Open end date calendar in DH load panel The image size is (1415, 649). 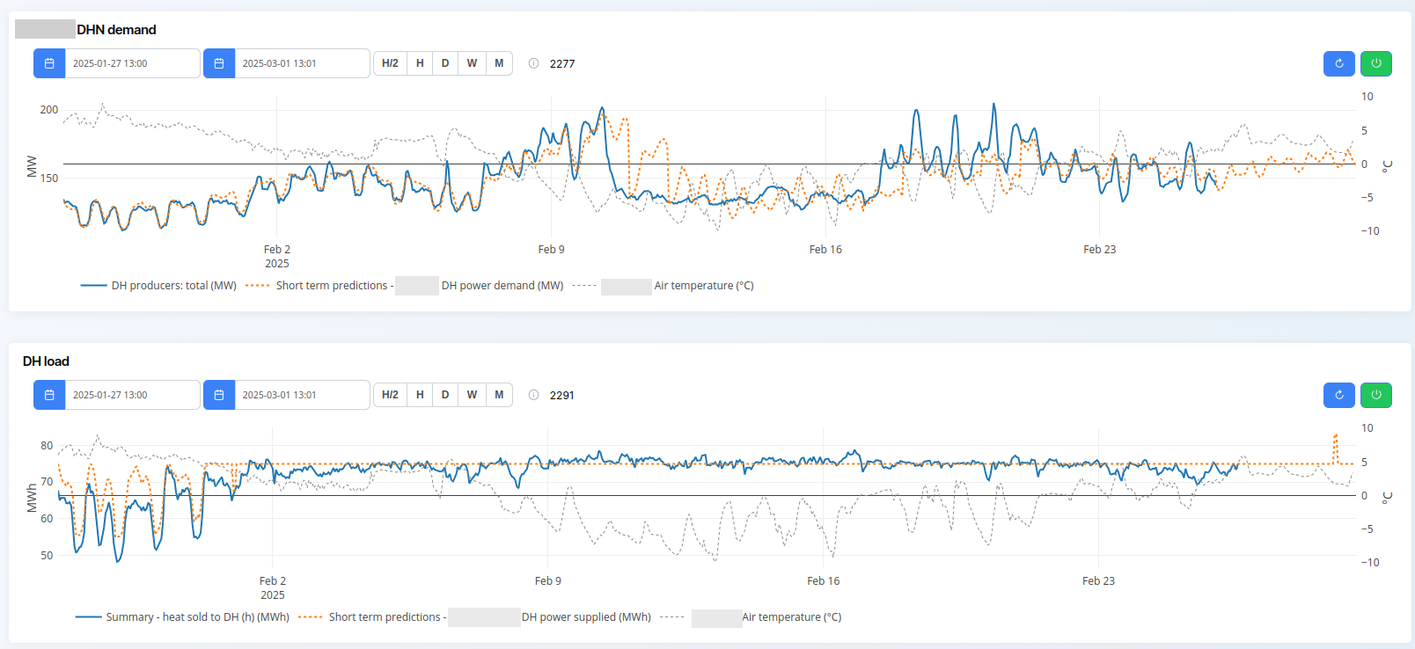(x=219, y=395)
